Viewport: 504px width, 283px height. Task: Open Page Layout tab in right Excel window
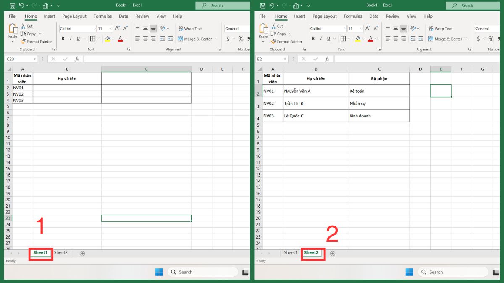325,16
